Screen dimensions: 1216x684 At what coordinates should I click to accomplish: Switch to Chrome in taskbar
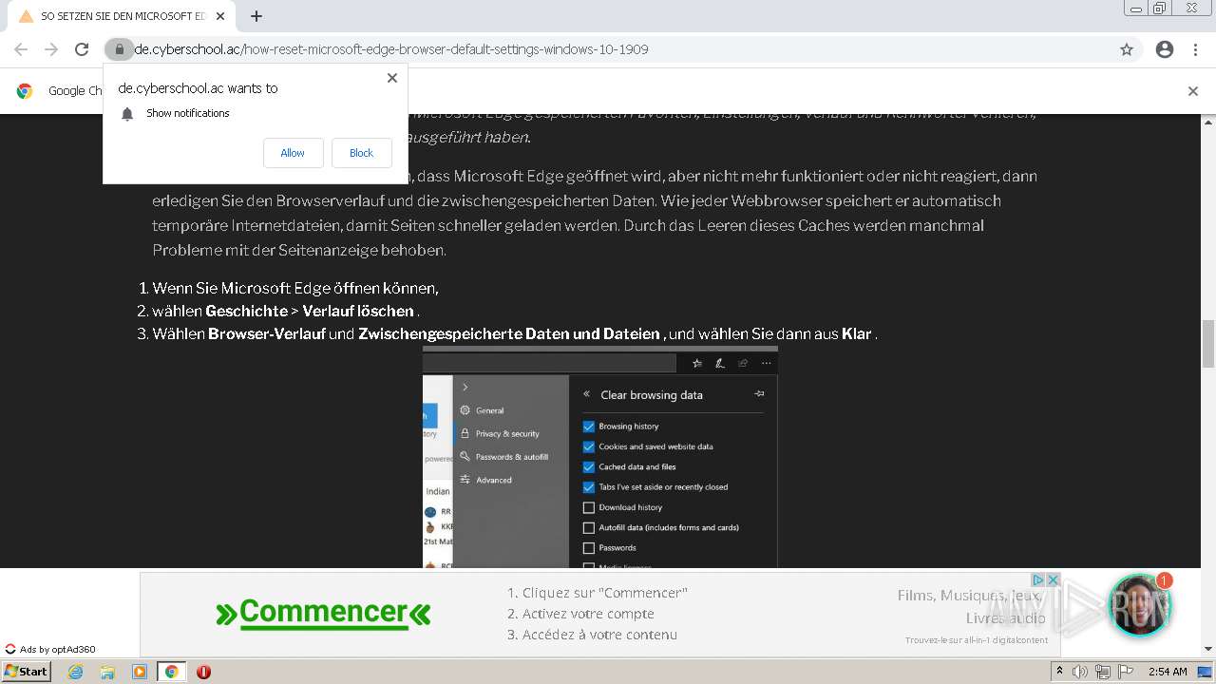point(171,672)
